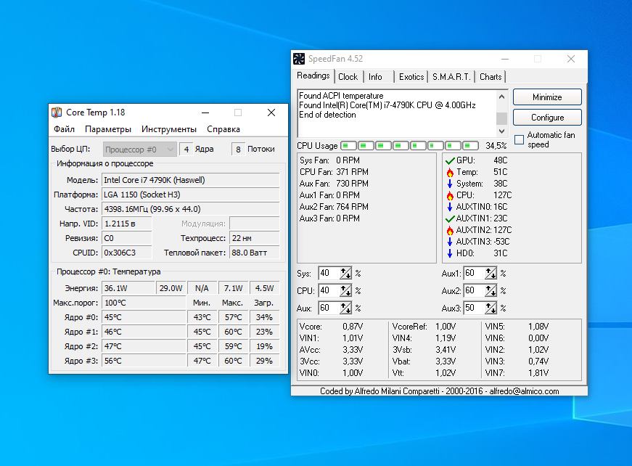Screen dimensions: 632x466
Task: Click the blue arrow beside AUXTIN0
Action: click(450, 207)
